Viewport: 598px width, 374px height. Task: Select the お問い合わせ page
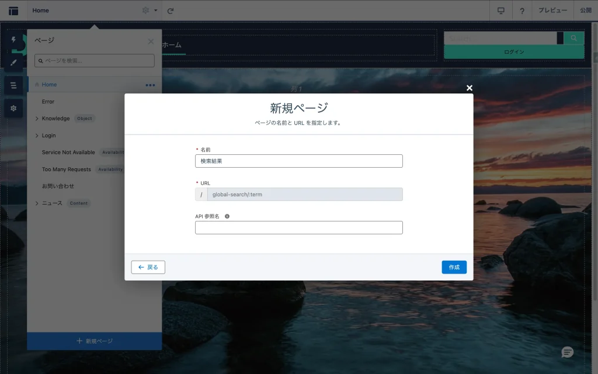point(58,186)
